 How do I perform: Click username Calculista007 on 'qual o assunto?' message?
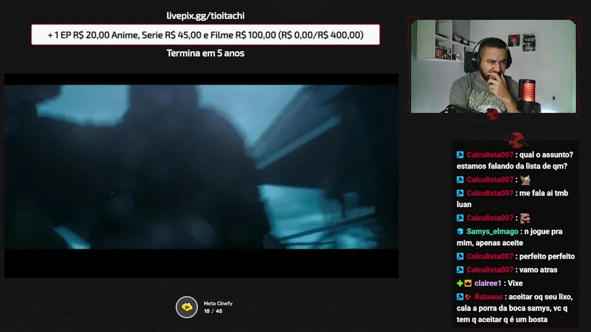[490, 155]
